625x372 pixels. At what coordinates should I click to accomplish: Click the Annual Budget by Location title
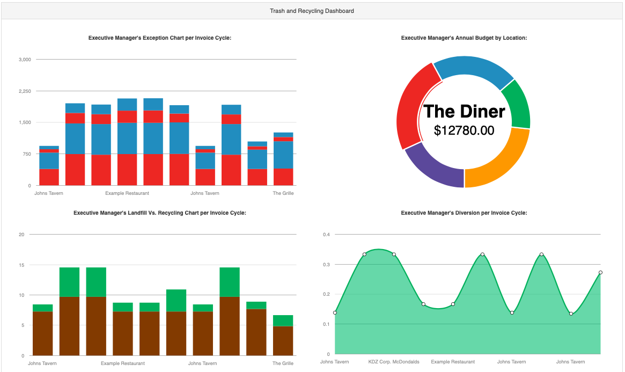click(x=464, y=38)
